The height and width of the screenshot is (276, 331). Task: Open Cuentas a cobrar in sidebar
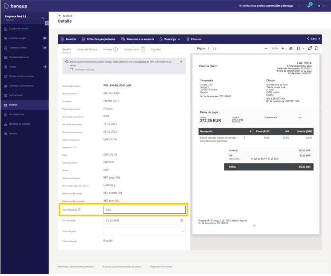pos(24,48)
